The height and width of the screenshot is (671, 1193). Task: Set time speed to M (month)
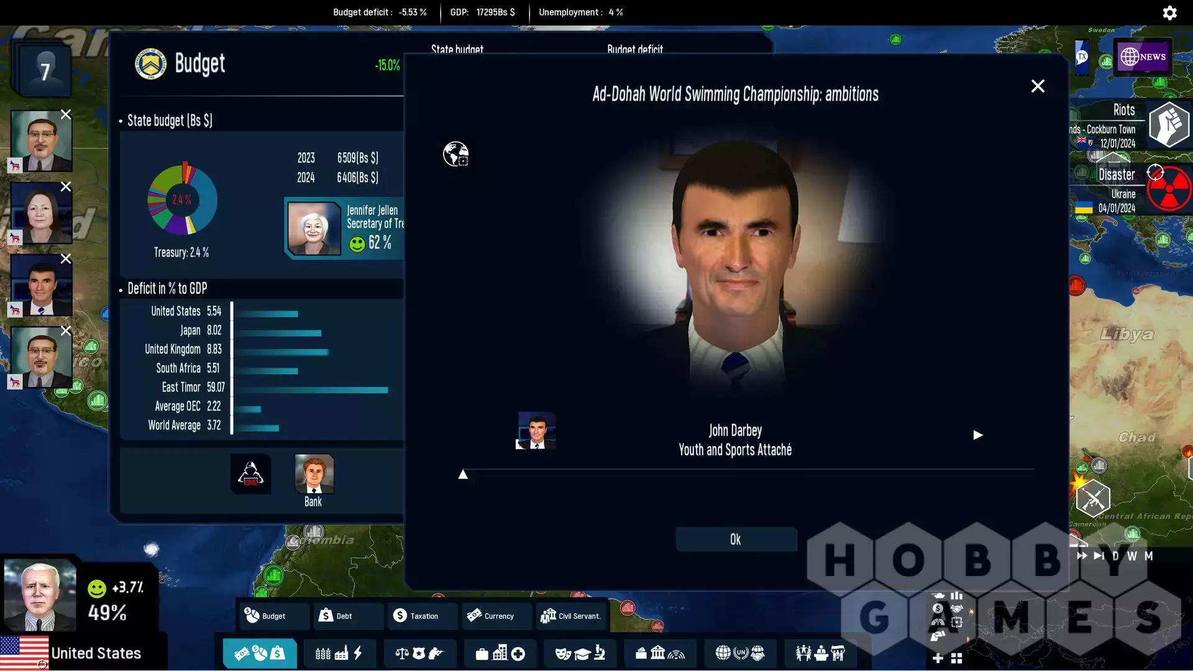click(x=1148, y=556)
